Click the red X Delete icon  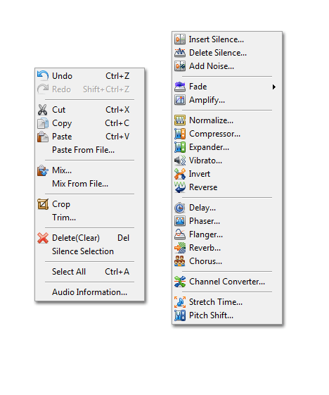(x=43, y=238)
